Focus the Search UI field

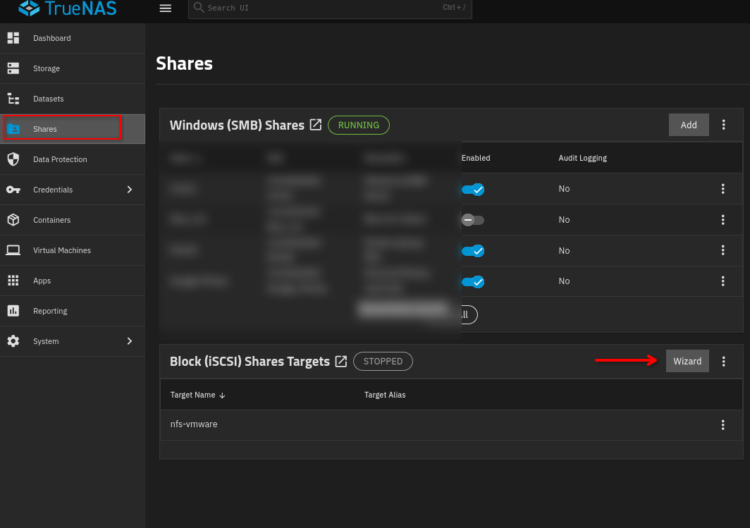click(x=330, y=8)
